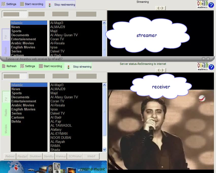Click the Shutdown button
The image size is (216, 173).
[35, 156]
